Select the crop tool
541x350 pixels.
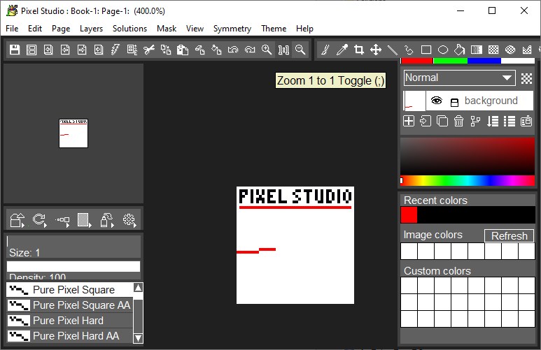(359, 50)
